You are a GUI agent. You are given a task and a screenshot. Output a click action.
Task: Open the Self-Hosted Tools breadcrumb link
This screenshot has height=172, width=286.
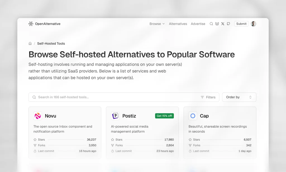(x=51, y=43)
